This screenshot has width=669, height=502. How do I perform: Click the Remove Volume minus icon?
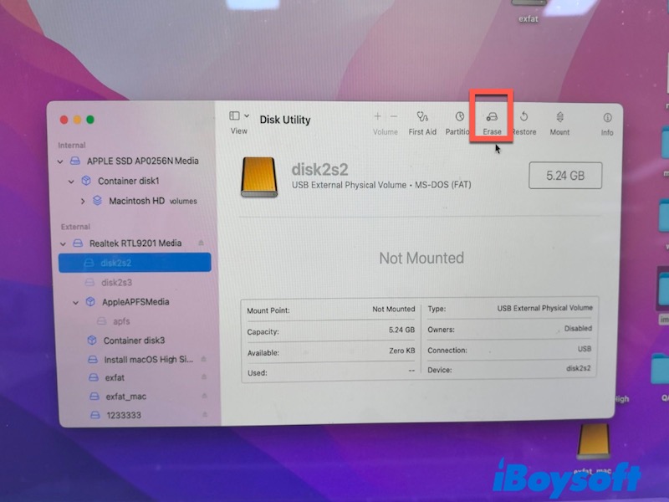click(x=394, y=116)
